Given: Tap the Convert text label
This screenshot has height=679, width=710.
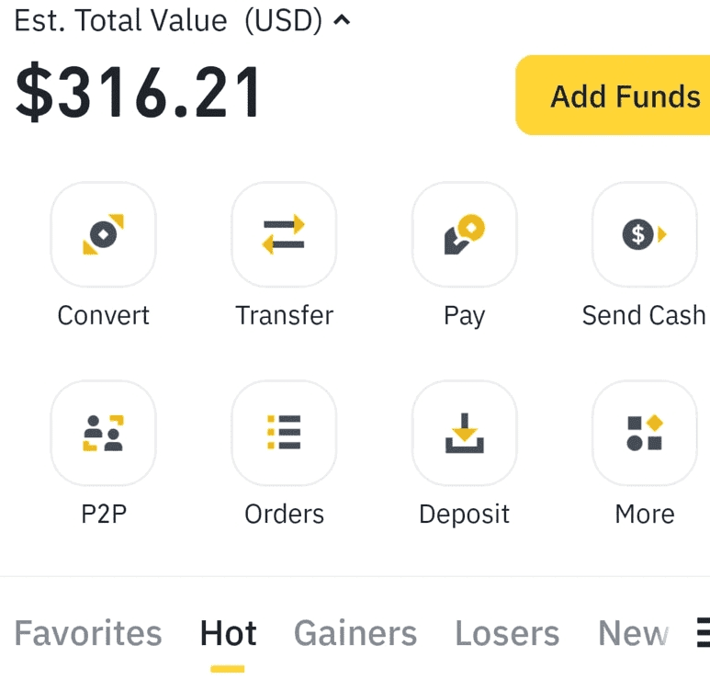Looking at the screenshot, I should point(103,315).
